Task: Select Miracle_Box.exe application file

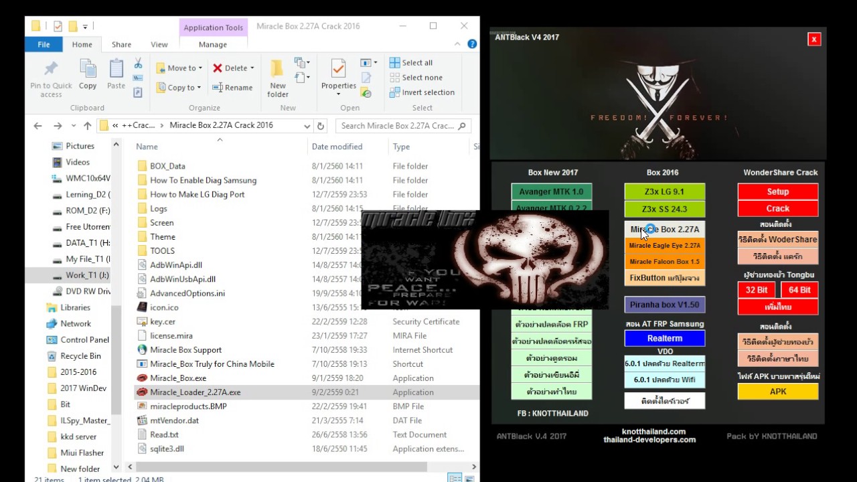Action: pyautogui.click(x=178, y=378)
